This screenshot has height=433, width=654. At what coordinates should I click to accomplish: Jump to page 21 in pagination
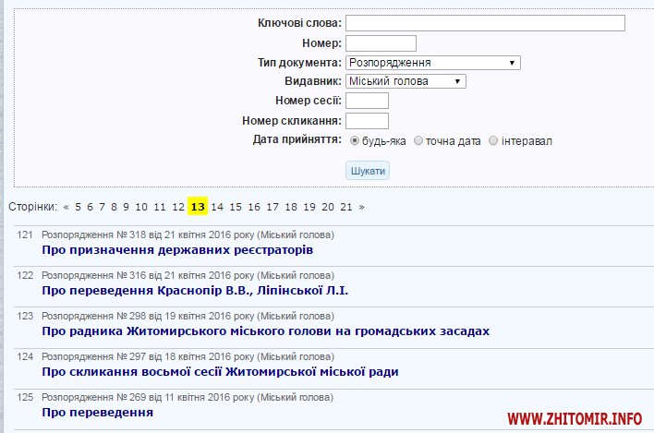[346, 207]
